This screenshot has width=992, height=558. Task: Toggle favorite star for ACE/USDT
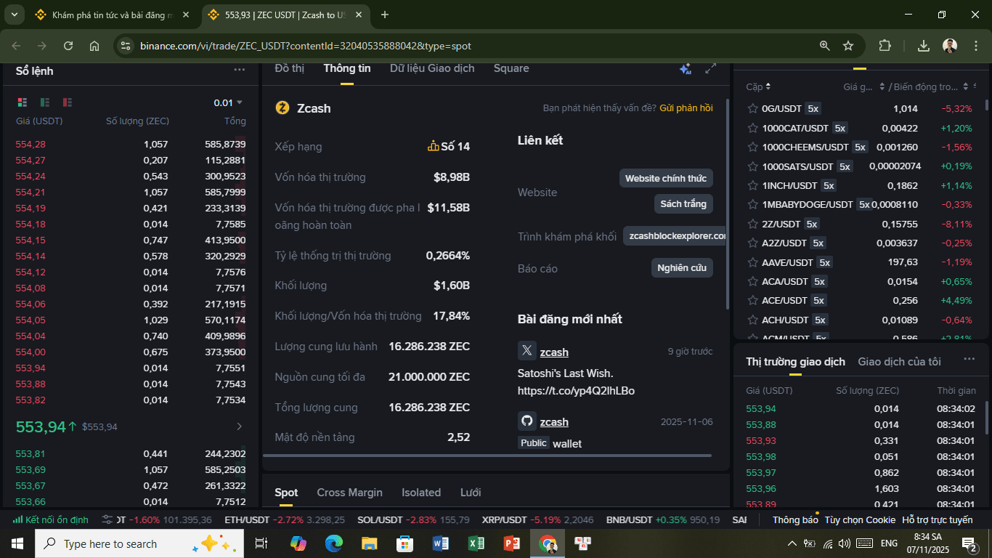pyautogui.click(x=753, y=300)
